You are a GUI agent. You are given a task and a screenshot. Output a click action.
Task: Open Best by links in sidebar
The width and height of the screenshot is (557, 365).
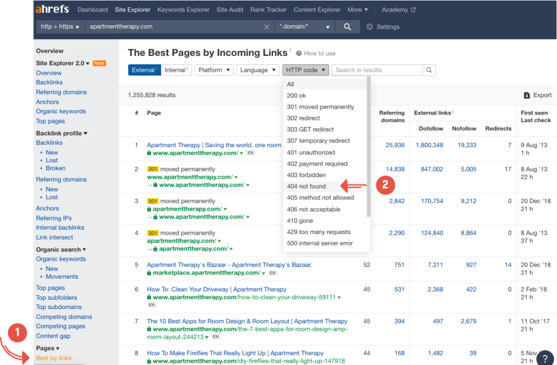[x=53, y=358]
